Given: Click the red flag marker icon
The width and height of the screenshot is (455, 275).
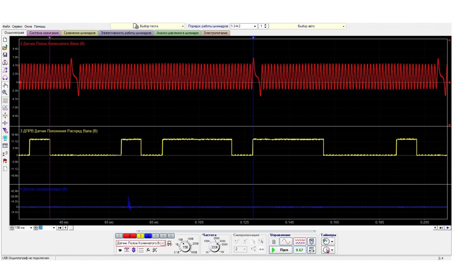Looking at the screenshot, I should click(x=5, y=161).
